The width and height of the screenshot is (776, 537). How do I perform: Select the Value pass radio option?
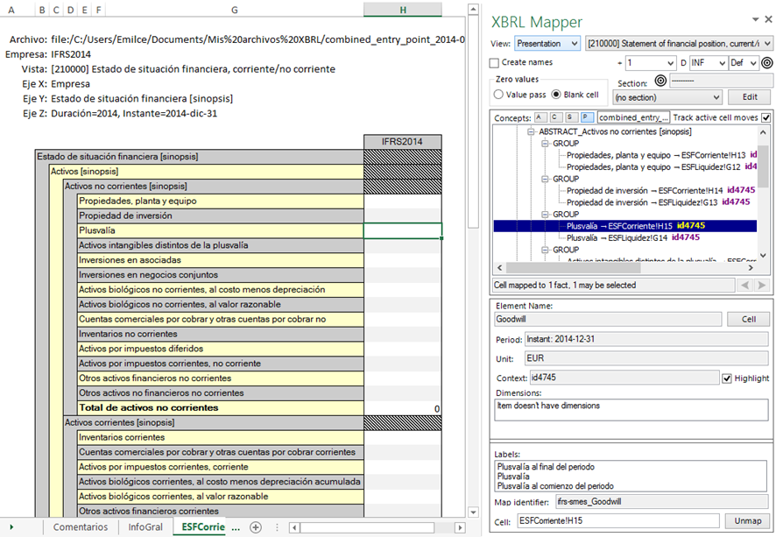tap(498, 94)
